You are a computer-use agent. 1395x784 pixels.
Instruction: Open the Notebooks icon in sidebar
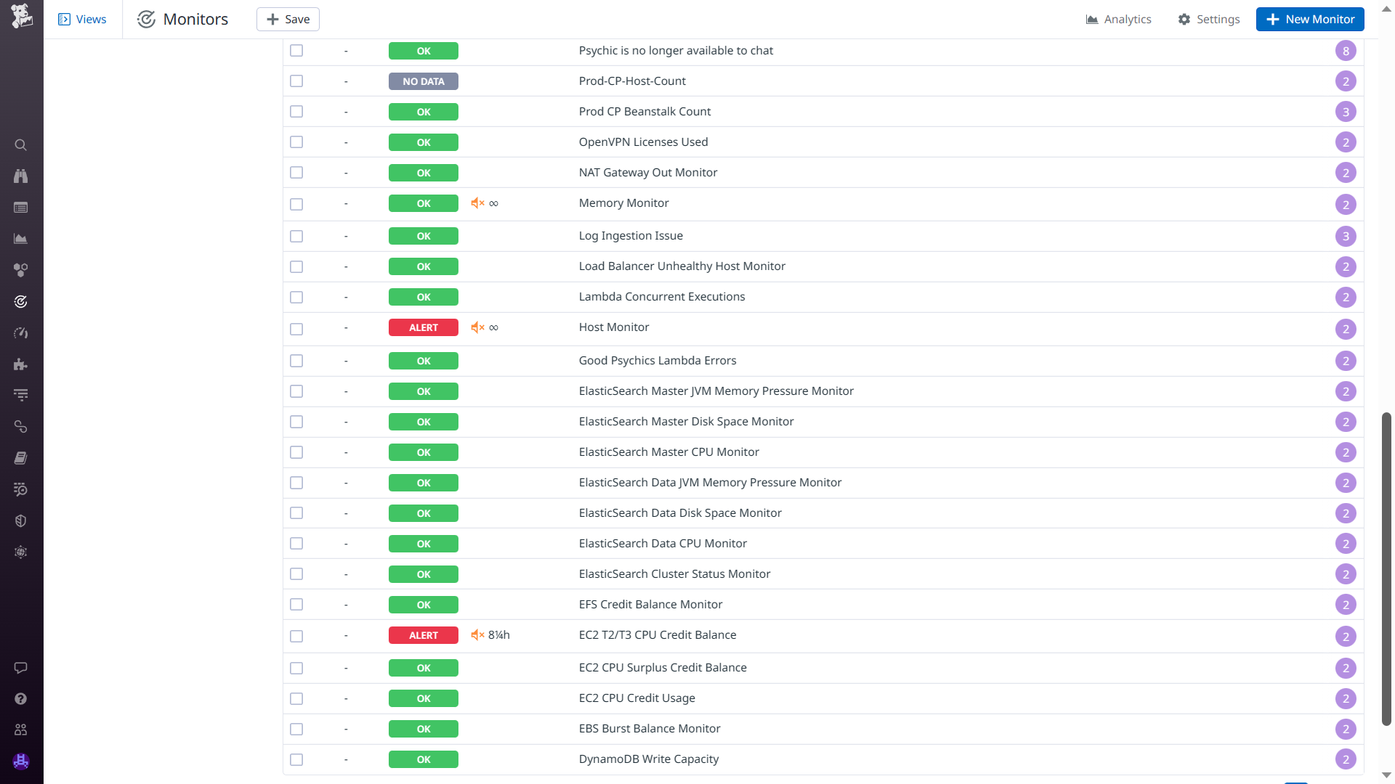pyautogui.click(x=21, y=458)
